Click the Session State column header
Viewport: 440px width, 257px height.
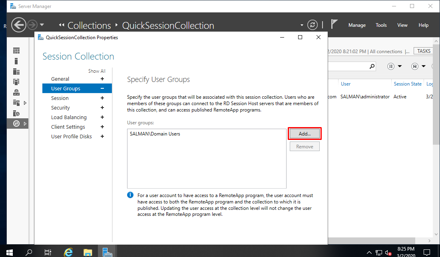pyautogui.click(x=407, y=84)
